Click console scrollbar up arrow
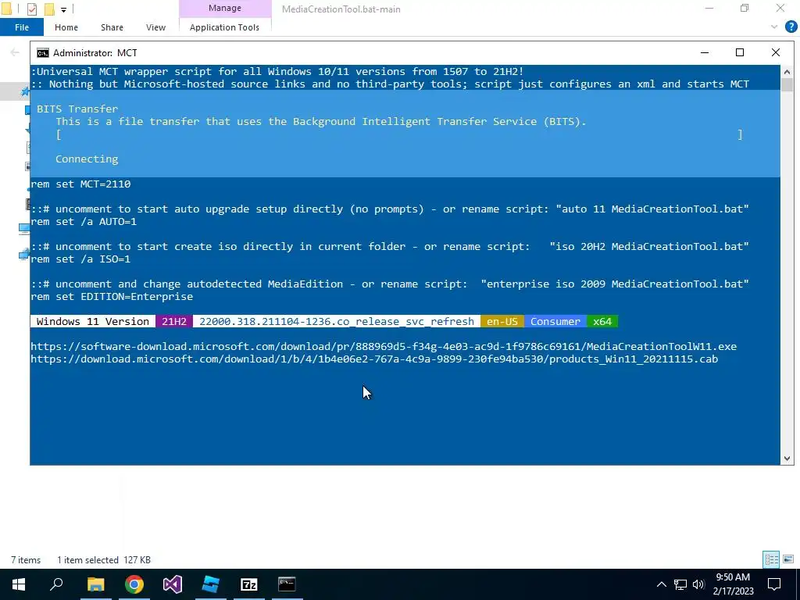This screenshot has height=600, width=800. 787,71
